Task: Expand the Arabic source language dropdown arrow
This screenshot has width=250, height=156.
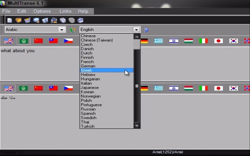Action: pos(62,30)
